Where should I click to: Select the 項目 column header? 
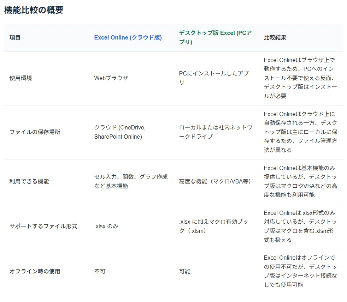point(15,37)
